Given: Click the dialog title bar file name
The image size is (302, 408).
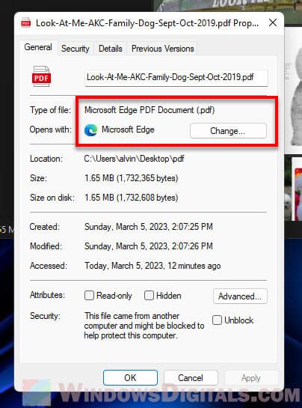Looking at the screenshot, I should (x=147, y=23).
